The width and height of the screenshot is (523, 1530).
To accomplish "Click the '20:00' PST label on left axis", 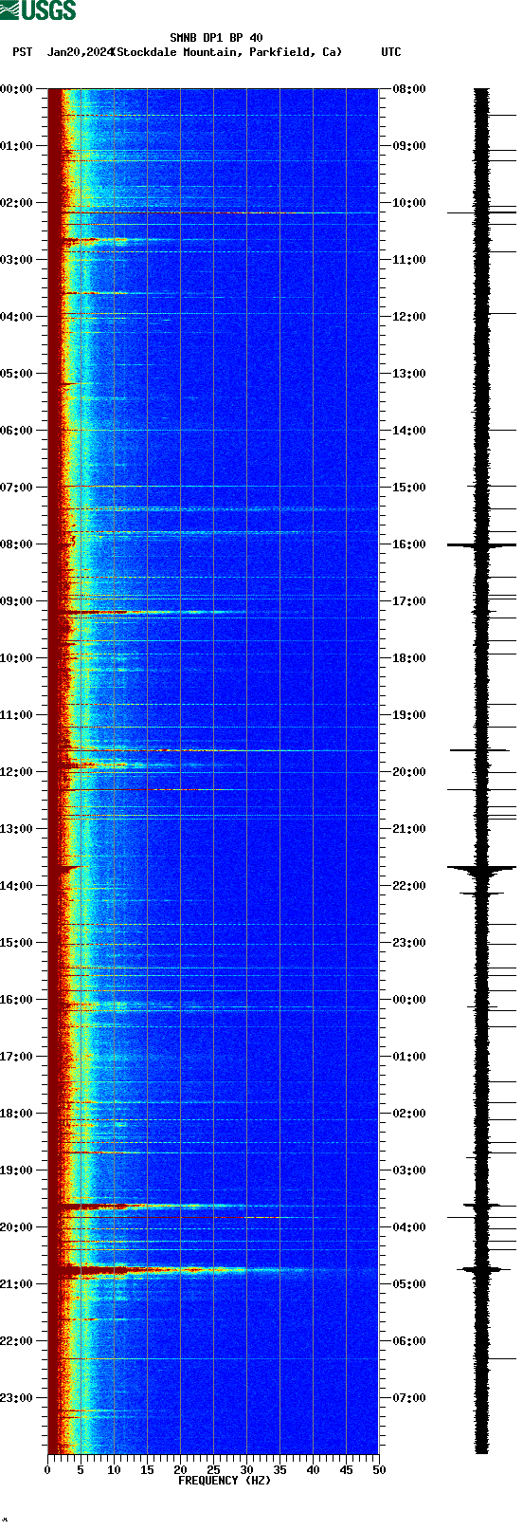I will [17, 1227].
